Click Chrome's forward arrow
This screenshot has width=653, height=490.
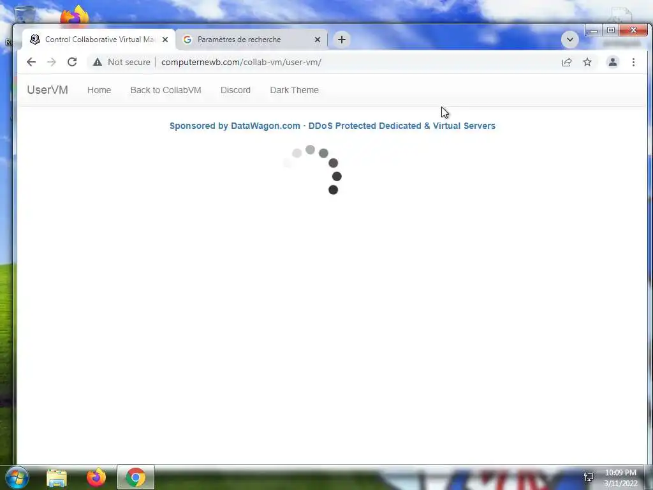[52, 62]
